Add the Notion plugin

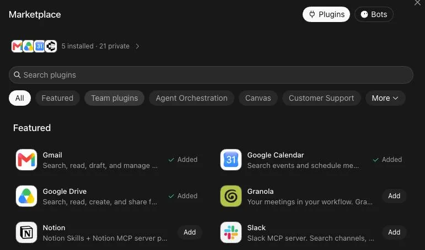click(190, 232)
